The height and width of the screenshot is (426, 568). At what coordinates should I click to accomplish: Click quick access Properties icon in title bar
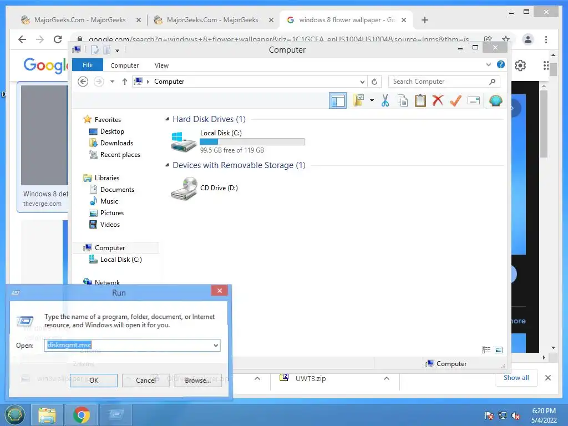pos(95,50)
